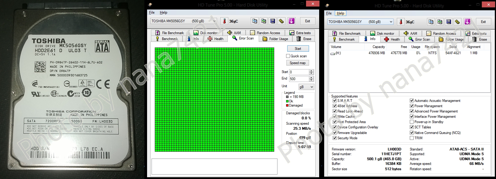Open Health tab in Info window
This screenshot has width=496, height=179.
[x=392, y=39]
